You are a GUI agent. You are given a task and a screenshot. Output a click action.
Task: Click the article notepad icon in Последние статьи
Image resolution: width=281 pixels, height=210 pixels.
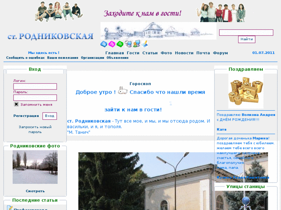click(x=10, y=208)
